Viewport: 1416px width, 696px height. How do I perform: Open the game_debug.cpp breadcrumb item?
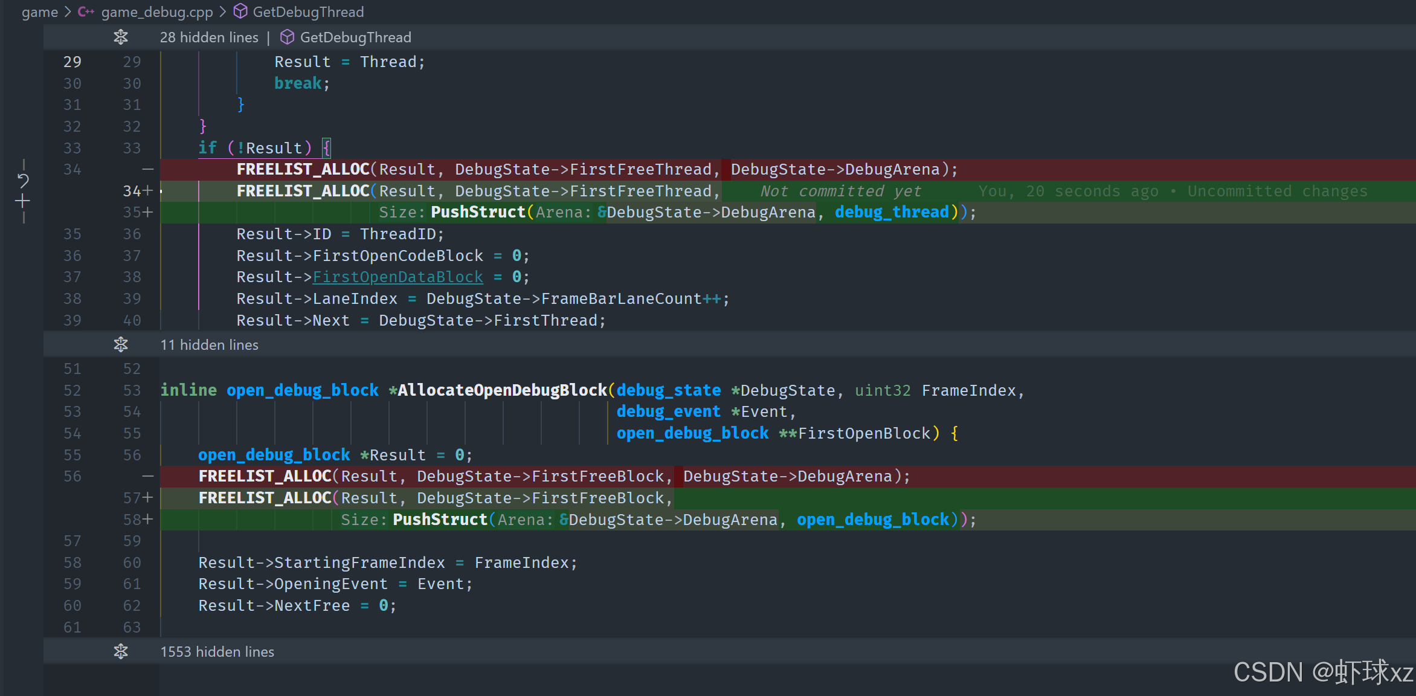[x=156, y=12]
